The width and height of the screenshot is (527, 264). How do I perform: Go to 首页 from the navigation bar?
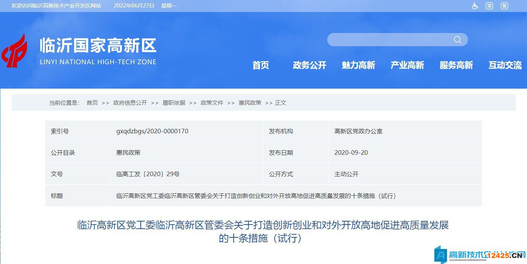[x=261, y=65]
